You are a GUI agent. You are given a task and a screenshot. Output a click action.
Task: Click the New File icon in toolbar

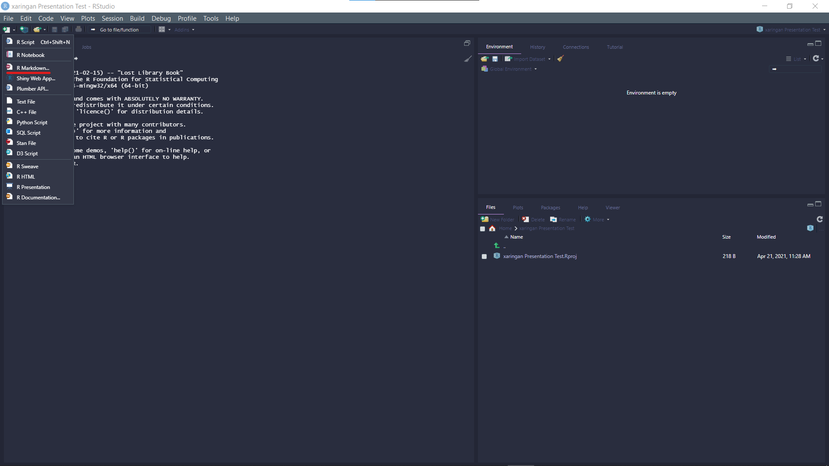(6, 30)
